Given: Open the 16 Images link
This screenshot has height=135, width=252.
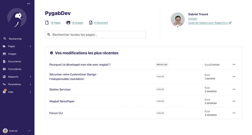Looking at the screenshot, I should (77, 23).
